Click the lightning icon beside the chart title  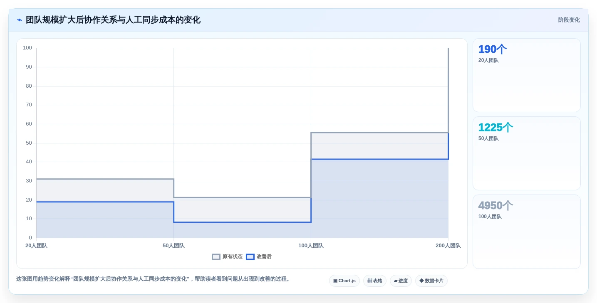coord(20,20)
